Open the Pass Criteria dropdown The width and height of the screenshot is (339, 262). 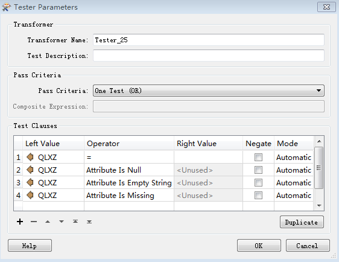coord(209,91)
